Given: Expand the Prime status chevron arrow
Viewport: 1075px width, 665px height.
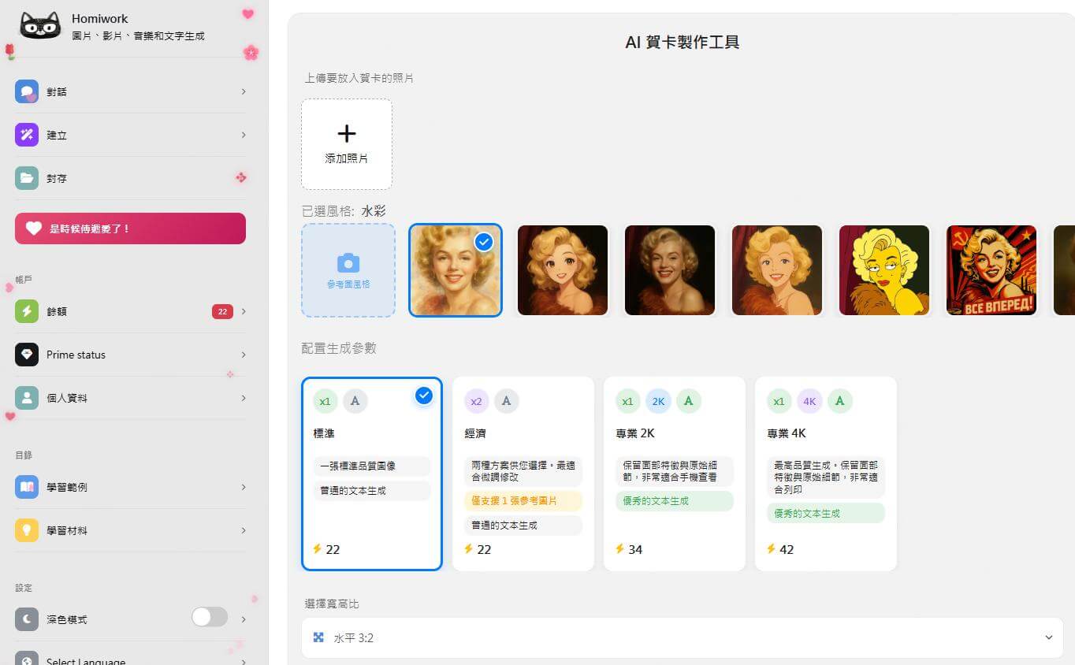Looking at the screenshot, I should tap(243, 355).
